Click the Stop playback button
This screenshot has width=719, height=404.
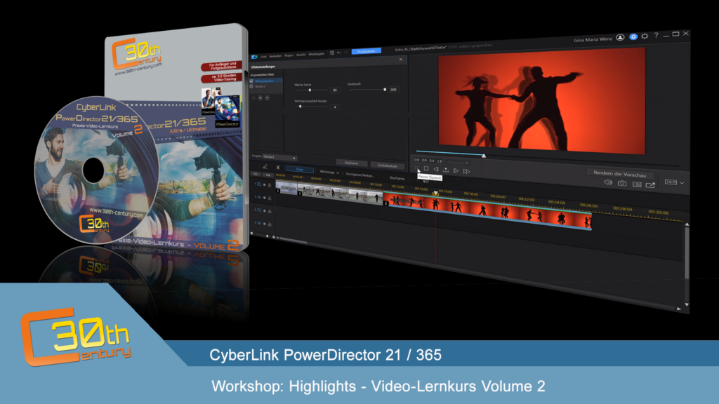426,168
